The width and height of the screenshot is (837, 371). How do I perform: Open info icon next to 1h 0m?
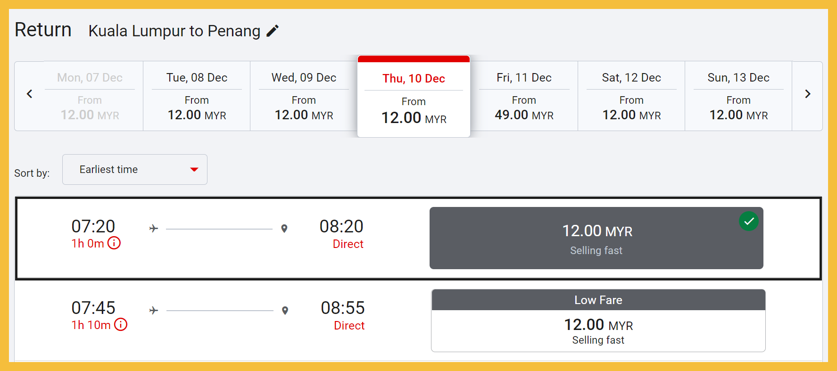coord(114,243)
